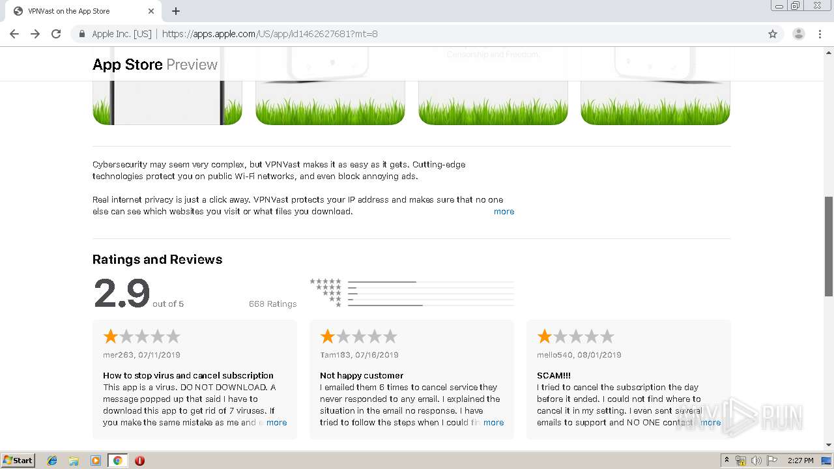This screenshot has height=469, width=834.
Task: Click the reviewer line mer263, 07/11/2019
Action: (141, 355)
